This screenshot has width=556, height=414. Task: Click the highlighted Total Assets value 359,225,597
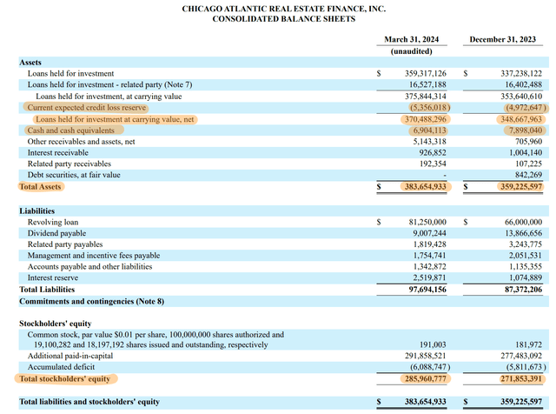point(521,187)
